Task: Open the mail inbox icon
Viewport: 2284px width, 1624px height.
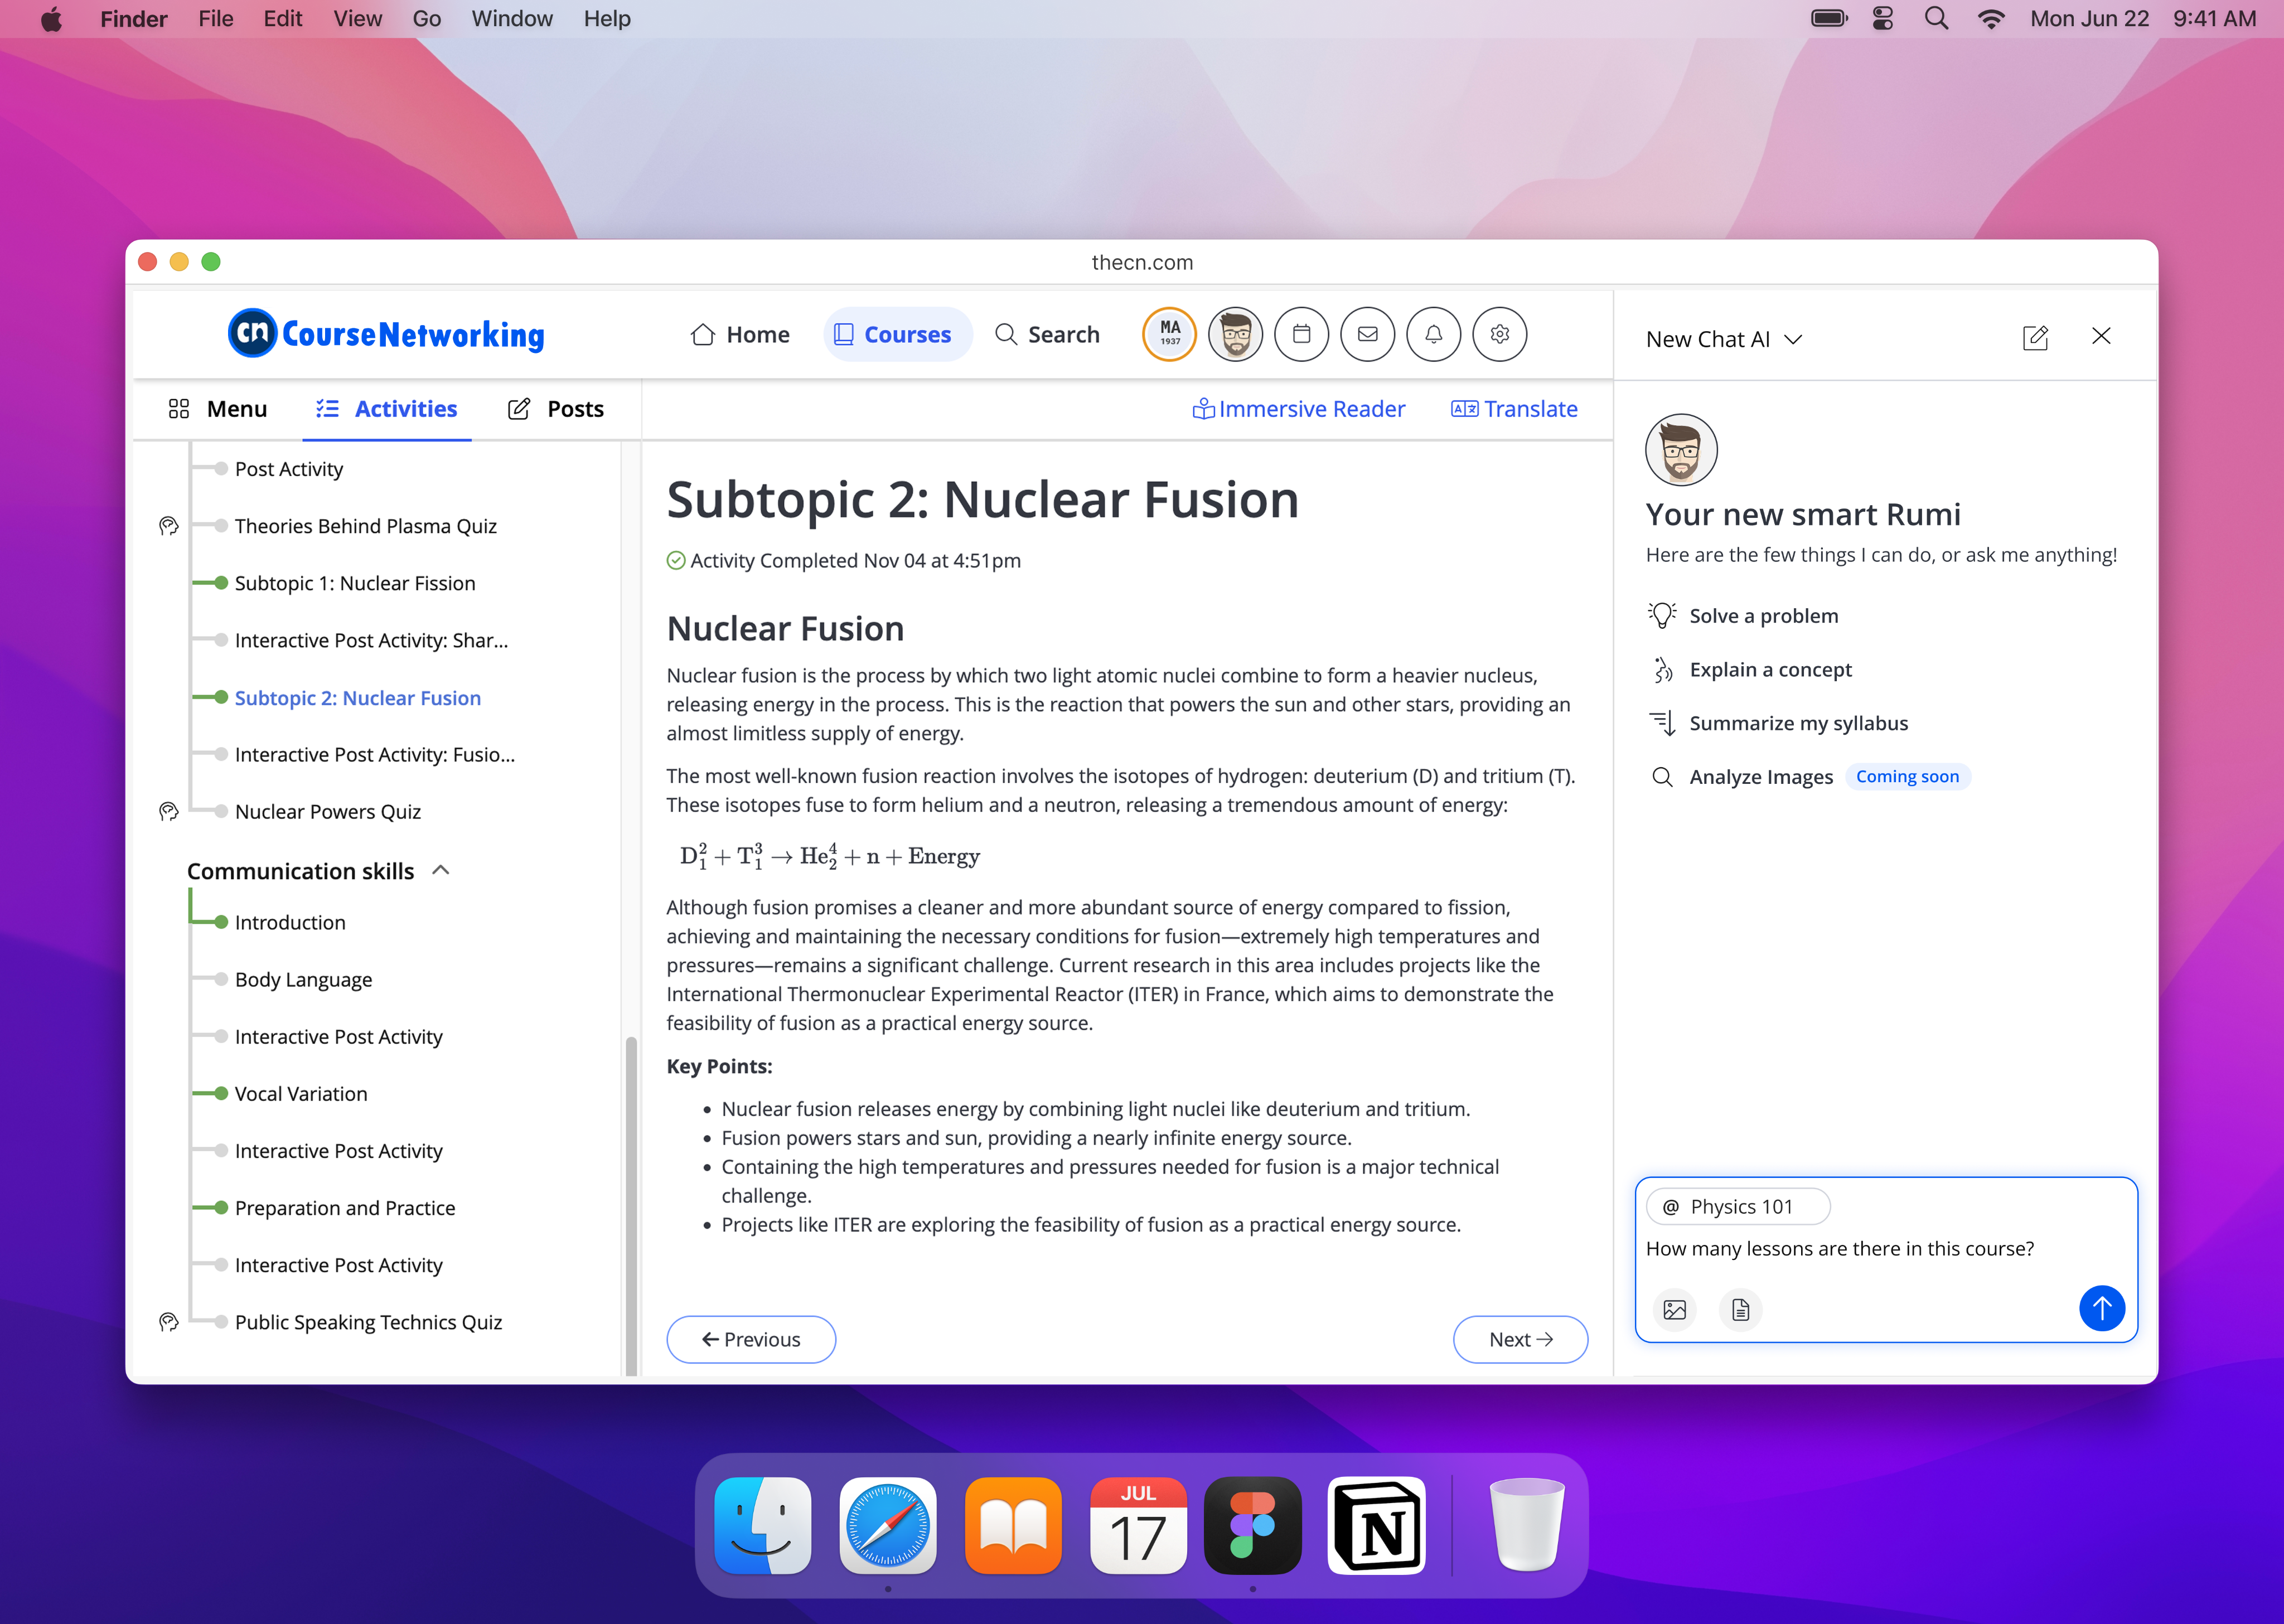Action: [x=1367, y=335]
